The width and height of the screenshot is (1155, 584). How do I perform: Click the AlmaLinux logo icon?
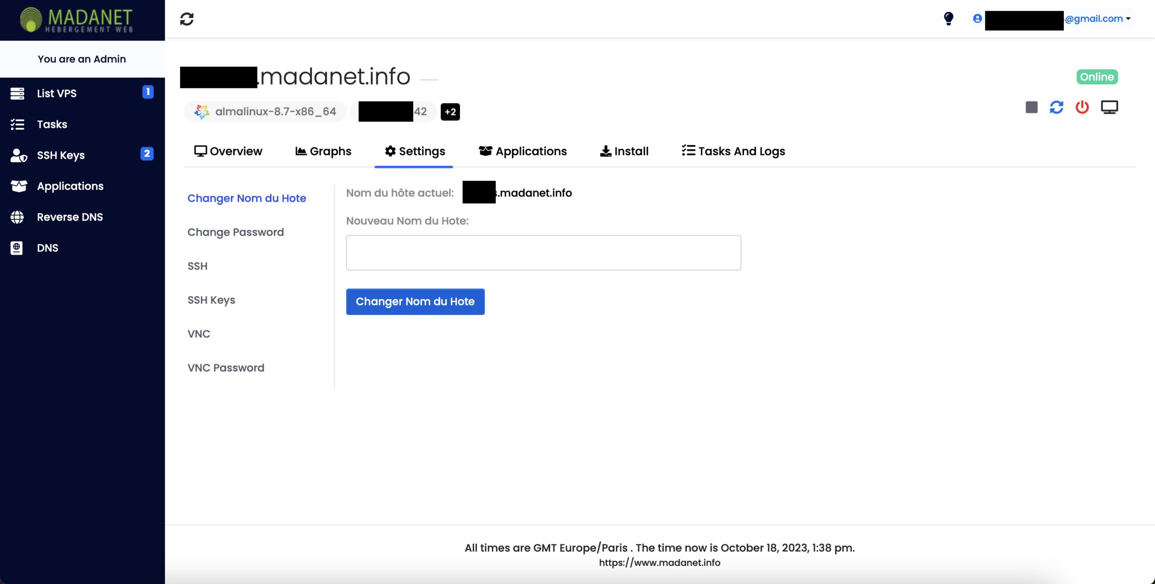pos(202,111)
